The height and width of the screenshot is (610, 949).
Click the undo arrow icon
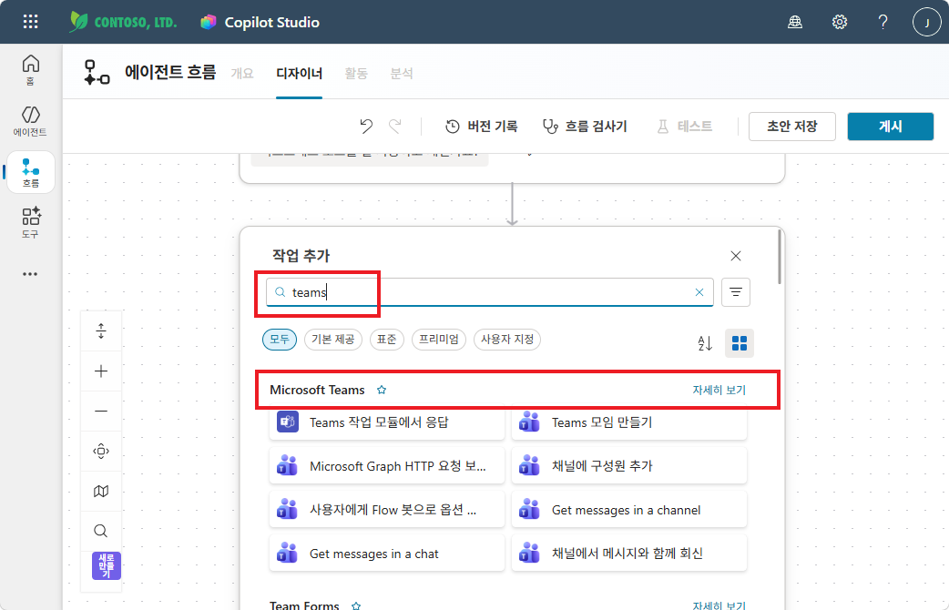click(366, 126)
